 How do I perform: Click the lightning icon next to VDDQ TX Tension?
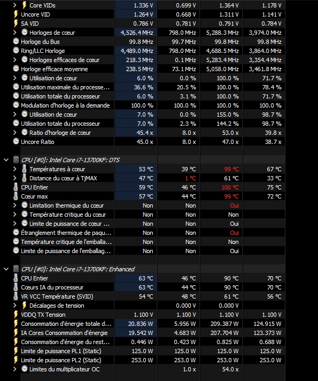click(x=16, y=315)
